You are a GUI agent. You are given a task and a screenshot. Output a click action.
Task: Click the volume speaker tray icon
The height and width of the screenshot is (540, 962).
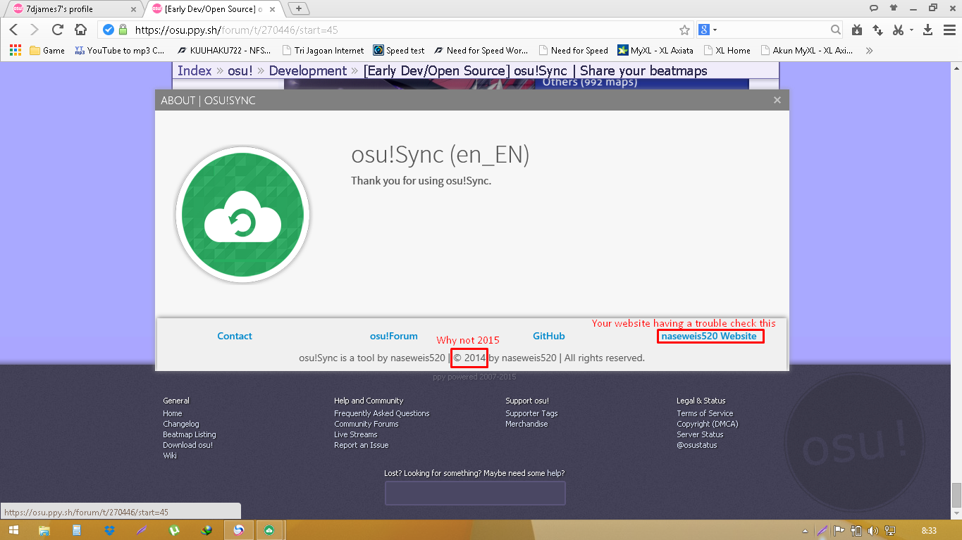873,531
